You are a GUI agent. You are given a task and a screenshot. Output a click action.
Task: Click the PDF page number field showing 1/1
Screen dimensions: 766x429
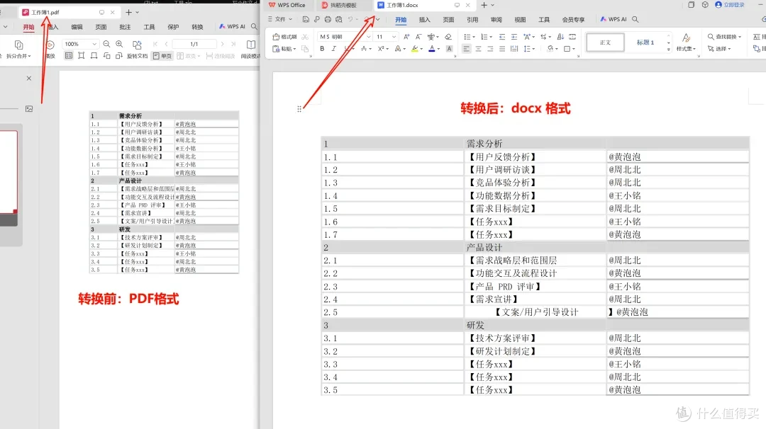tap(194, 44)
